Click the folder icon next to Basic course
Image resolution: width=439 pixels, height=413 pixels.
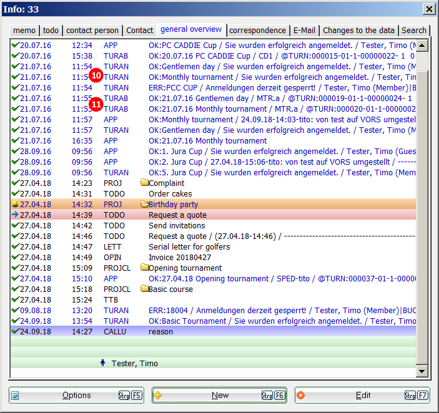pyautogui.click(x=144, y=289)
